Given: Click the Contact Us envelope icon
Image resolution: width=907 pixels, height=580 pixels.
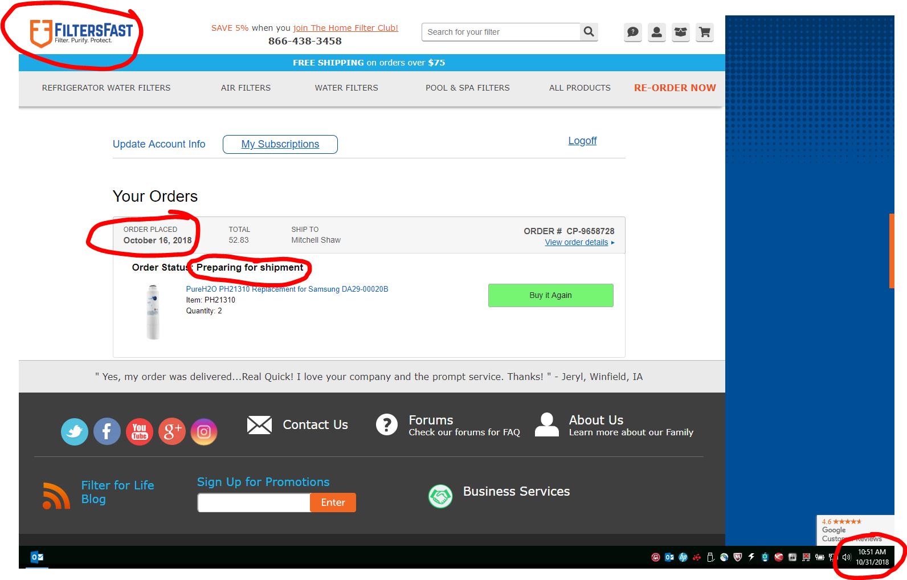Looking at the screenshot, I should tap(259, 425).
